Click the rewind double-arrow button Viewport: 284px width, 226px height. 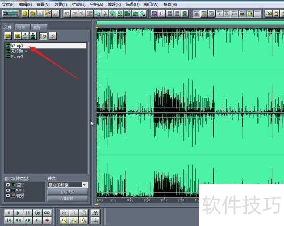tap(18, 220)
